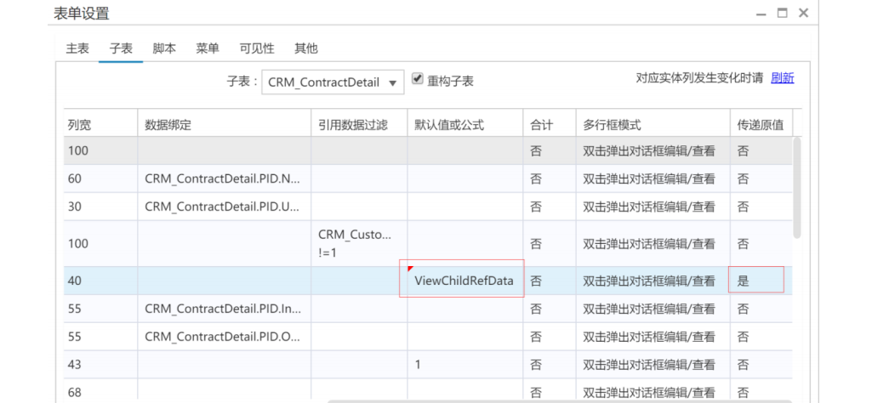
Task: Toggle the 重构子表 checkbox
Action: click(x=417, y=78)
